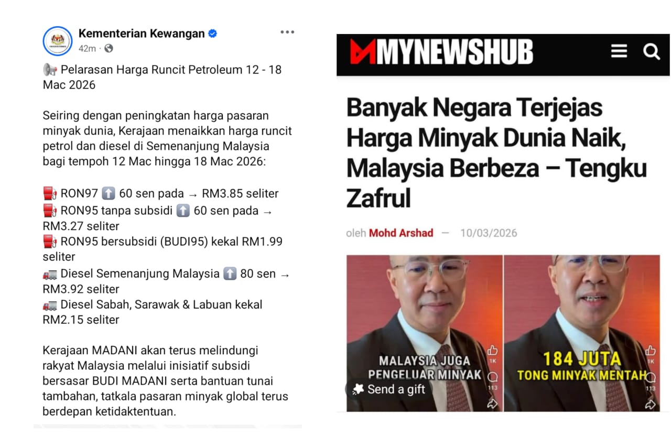Open the MALAYSIA JUGA PENGELUAR MINYAK thumbnail
The height and width of the screenshot is (447, 671).
click(x=424, y=333)
